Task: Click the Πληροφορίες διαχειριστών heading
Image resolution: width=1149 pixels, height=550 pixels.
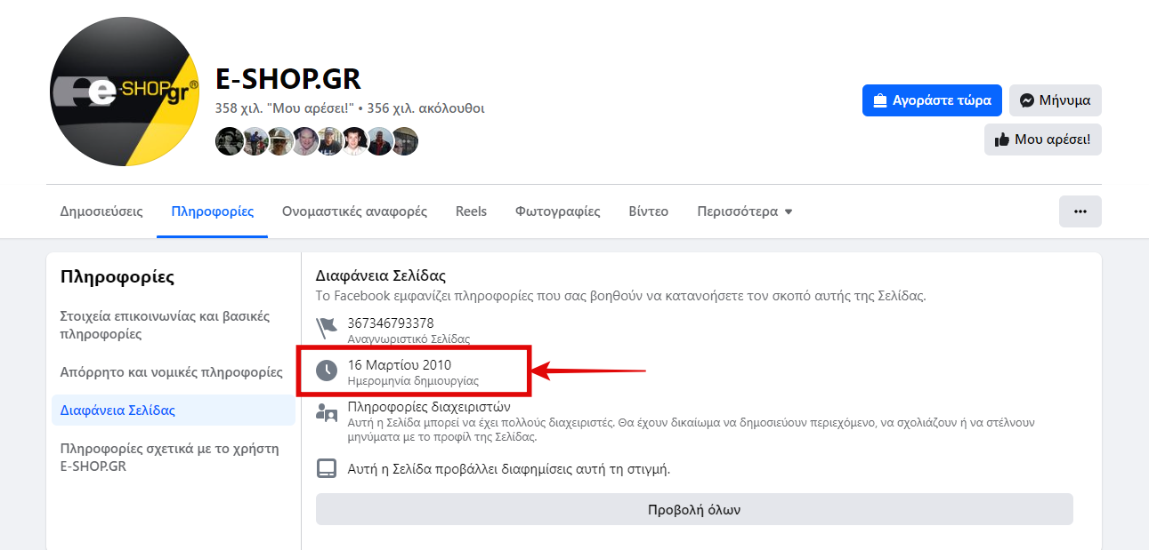Action: 429,407
